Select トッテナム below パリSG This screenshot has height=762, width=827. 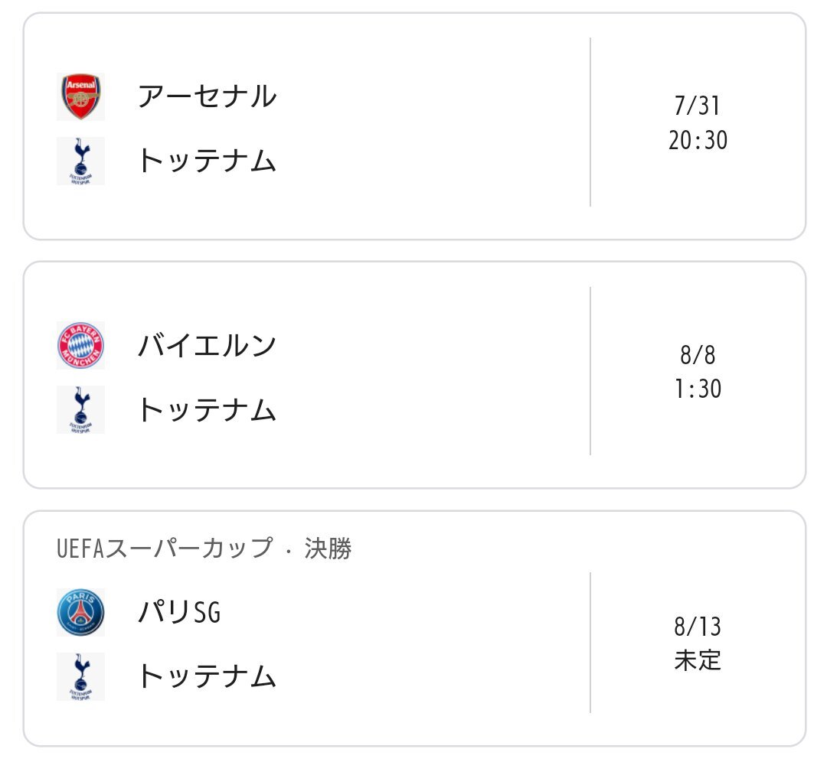click(x=207, y=676)
